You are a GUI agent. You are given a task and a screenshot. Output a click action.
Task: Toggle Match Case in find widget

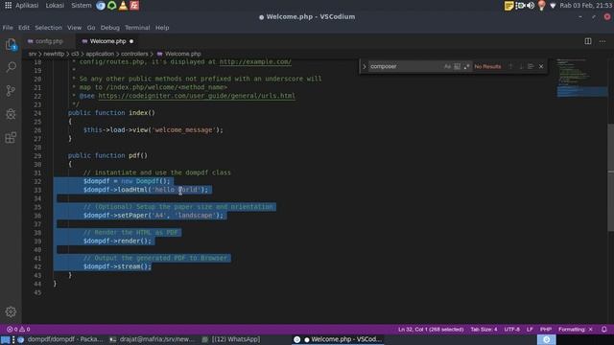[447, 66]
